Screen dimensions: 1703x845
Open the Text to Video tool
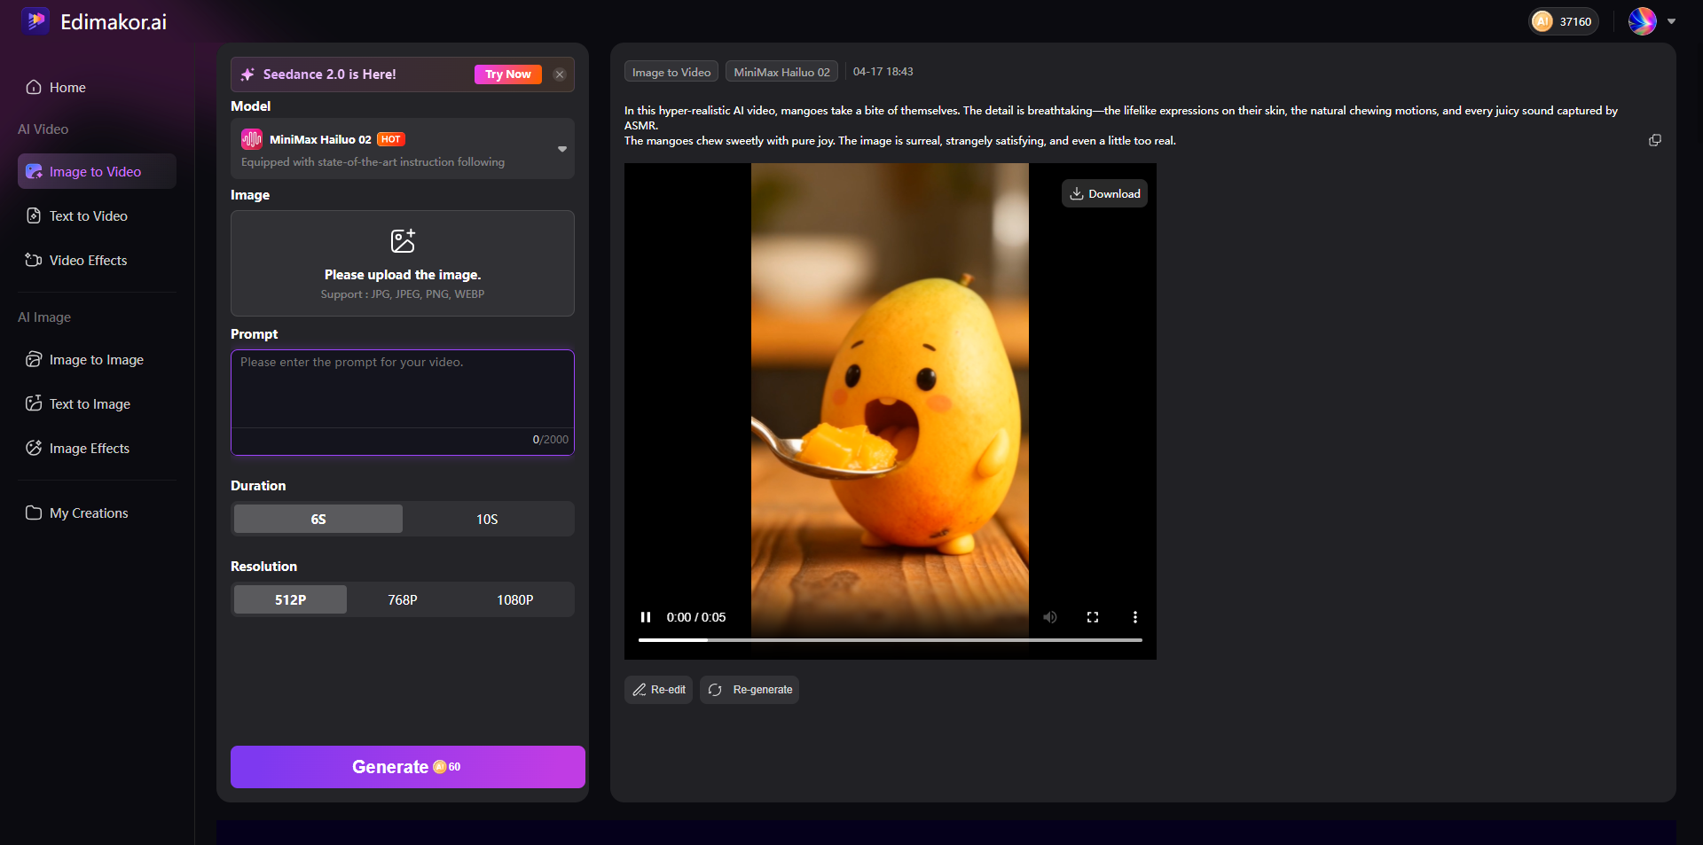(x=88, y=215)
